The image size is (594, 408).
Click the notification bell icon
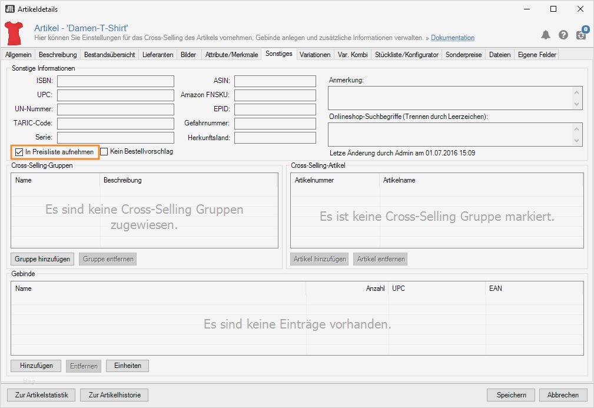[x=546, y=35]
